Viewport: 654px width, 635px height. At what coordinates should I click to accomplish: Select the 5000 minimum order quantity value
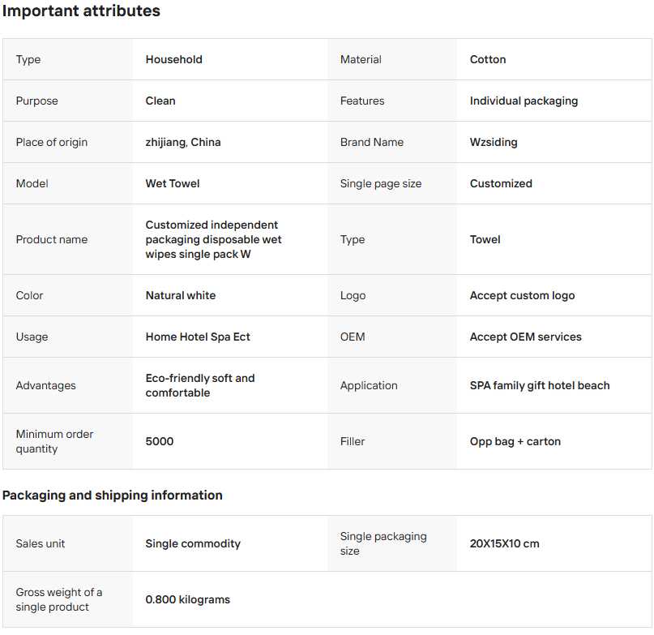coord(160,441)
